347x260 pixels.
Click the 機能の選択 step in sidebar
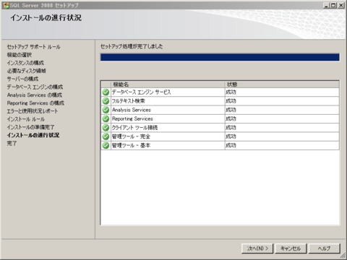[20, 55]
